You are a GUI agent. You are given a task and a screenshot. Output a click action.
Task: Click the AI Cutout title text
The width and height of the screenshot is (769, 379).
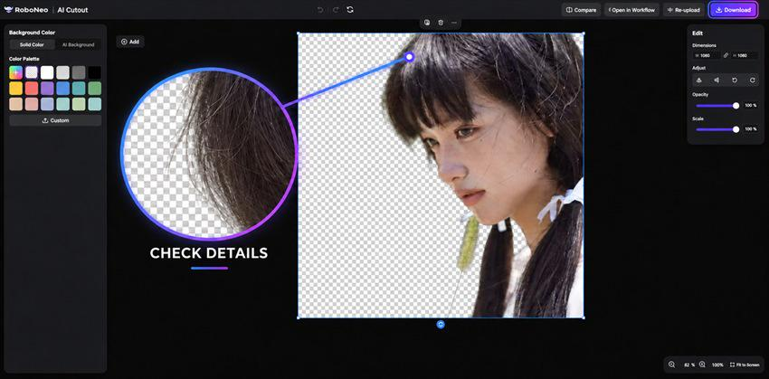click(73, 10)
